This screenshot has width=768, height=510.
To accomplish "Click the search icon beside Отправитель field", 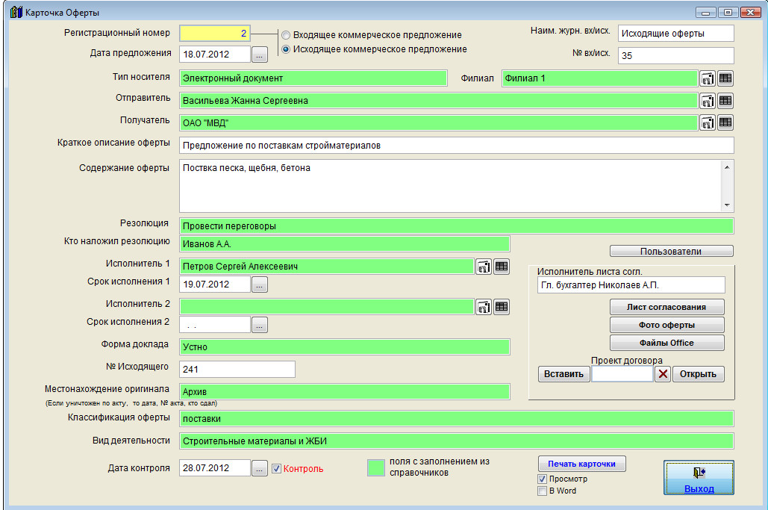I will pyautogui.click(x=707, y=101).
